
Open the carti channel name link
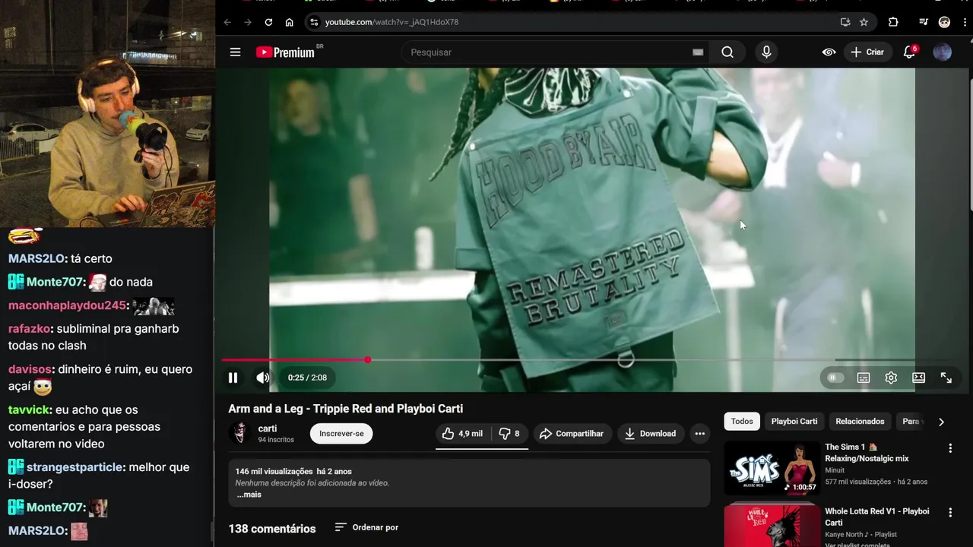[268, 428]
